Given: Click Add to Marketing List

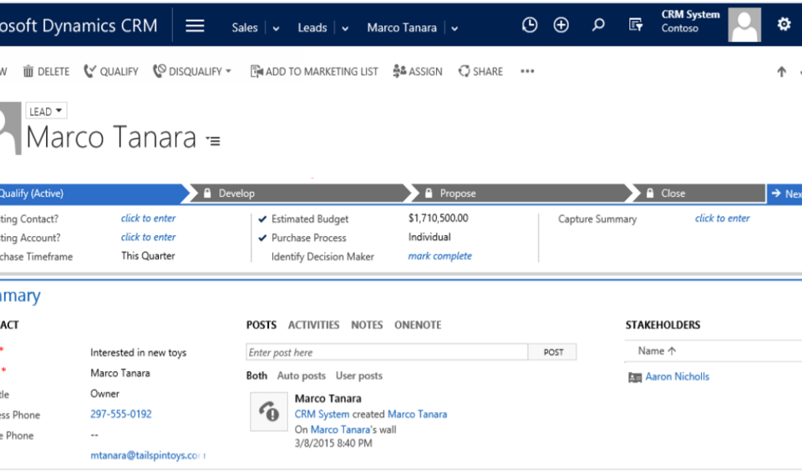Looking at the screenshot, I should 314,72.
